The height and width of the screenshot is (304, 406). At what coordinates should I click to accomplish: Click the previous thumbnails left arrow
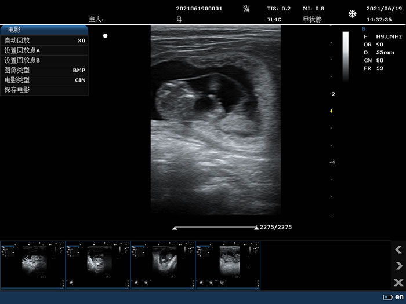point(398,250)
